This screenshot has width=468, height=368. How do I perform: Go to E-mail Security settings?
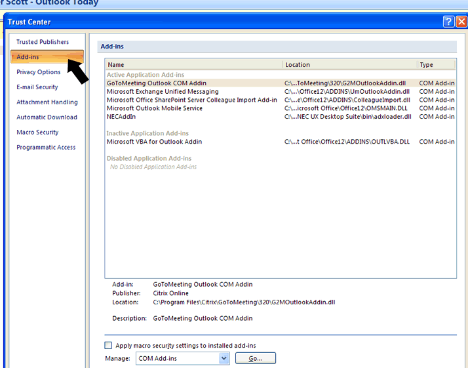click(x=37, y=87)
